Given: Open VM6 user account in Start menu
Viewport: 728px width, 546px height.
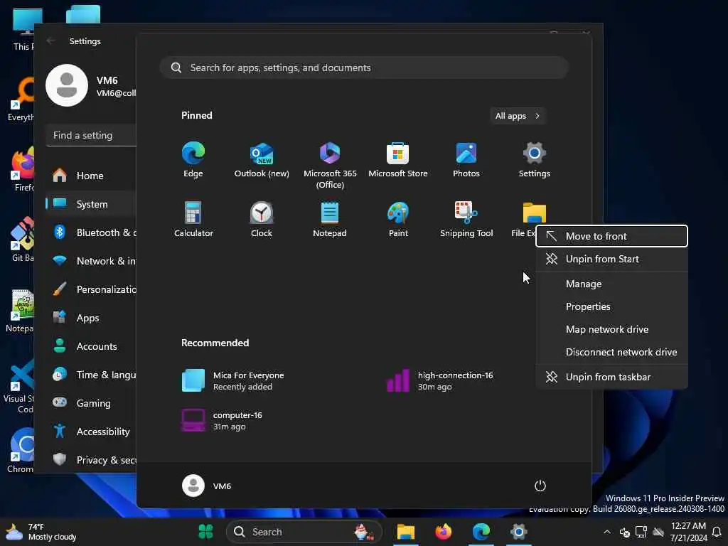Looking at the screenshot, I should pyautogui.click(x=207, y=486).
